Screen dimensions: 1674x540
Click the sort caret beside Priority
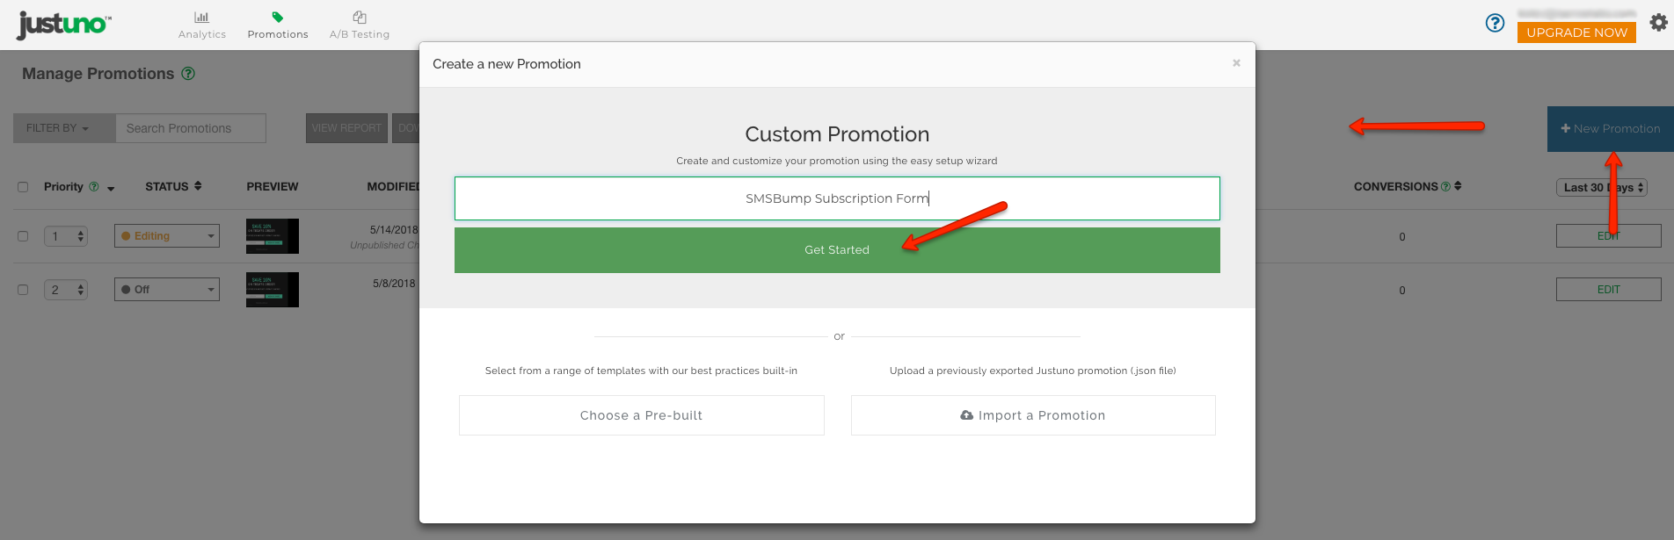111,189
